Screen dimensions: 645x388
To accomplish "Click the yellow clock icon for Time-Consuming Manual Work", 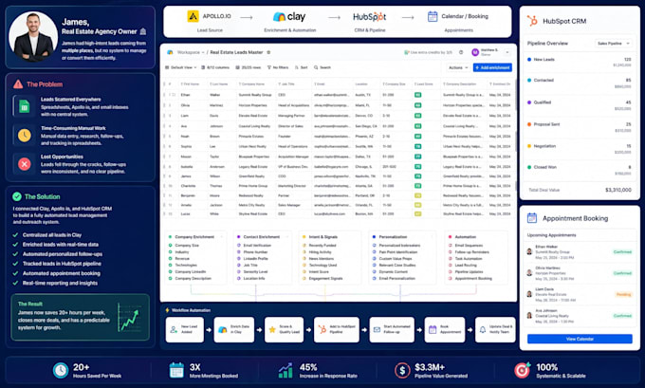I will pos(25,135).
